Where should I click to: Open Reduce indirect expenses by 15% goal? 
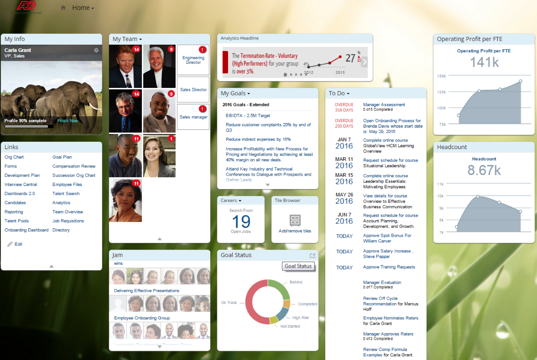point(258,140)
